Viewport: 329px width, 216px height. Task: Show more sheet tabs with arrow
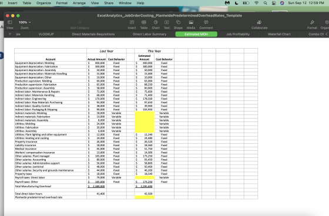click(x=327, y=34)
